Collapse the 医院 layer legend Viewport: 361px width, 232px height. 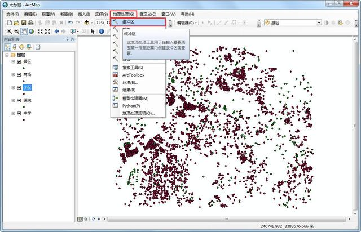(13, 100)
